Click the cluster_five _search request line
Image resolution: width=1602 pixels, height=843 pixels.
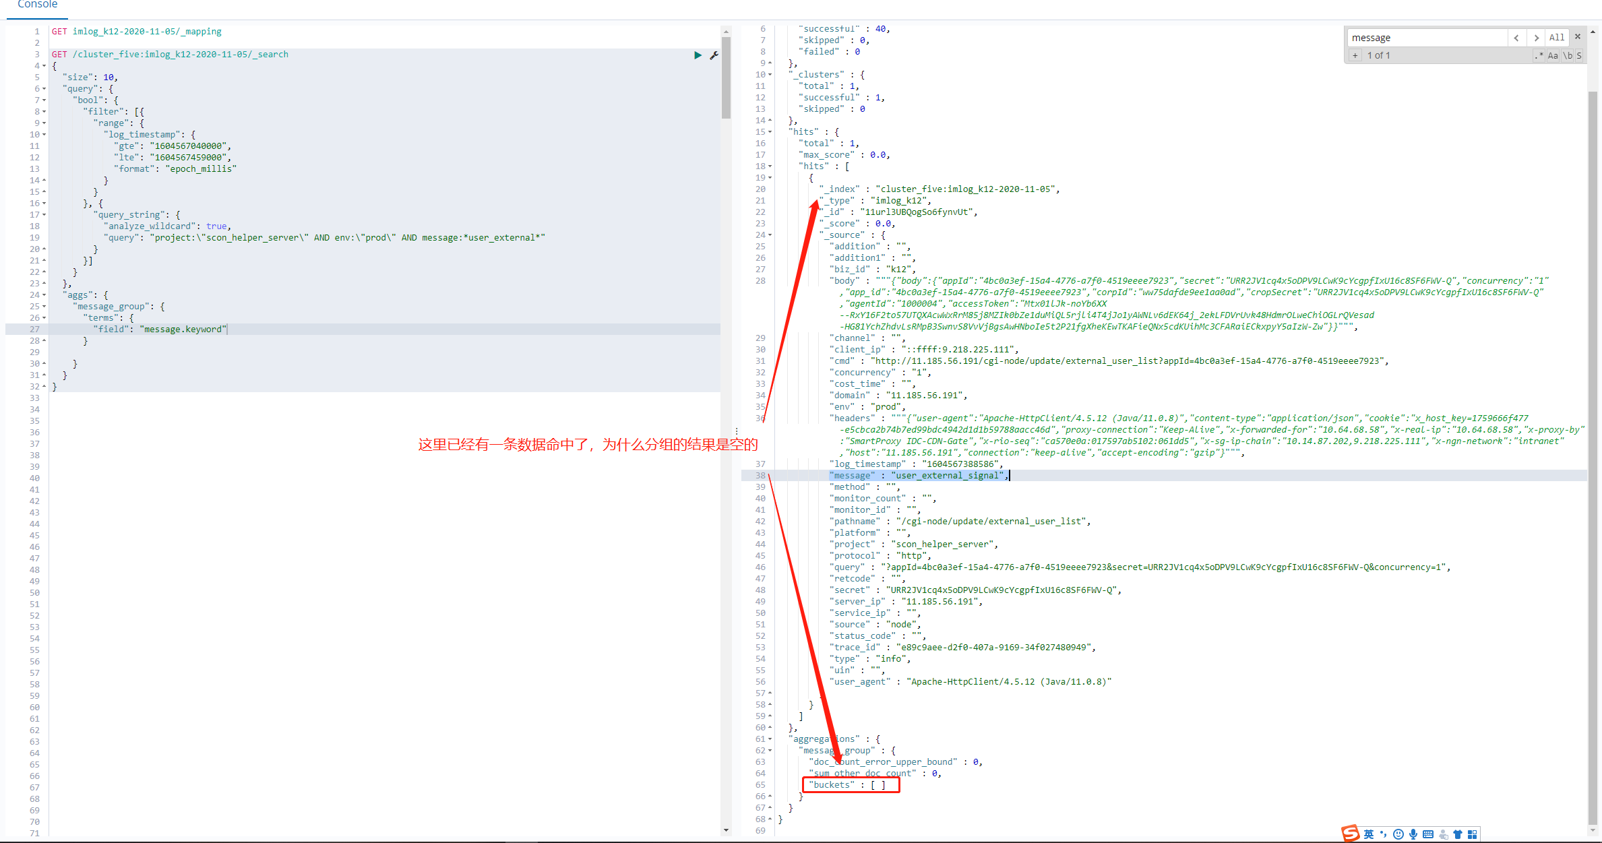(x=170, y=55)
